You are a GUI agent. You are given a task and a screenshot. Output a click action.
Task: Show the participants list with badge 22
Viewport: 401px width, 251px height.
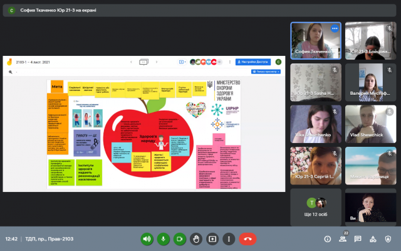343,239
